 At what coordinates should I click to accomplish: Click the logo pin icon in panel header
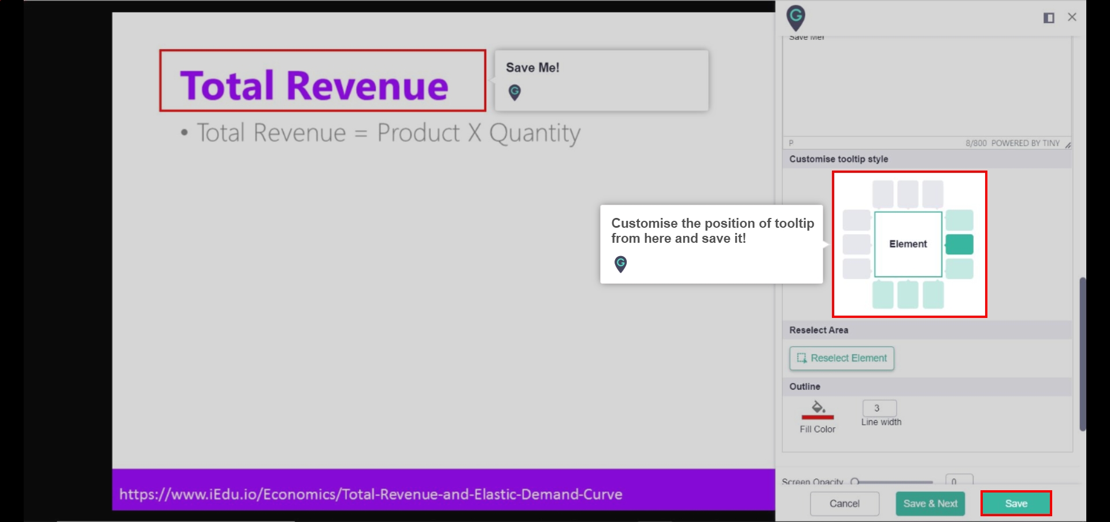tap(796, 18)
